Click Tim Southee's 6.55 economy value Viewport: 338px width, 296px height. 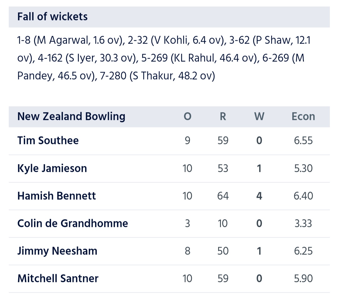pos(303,141)
